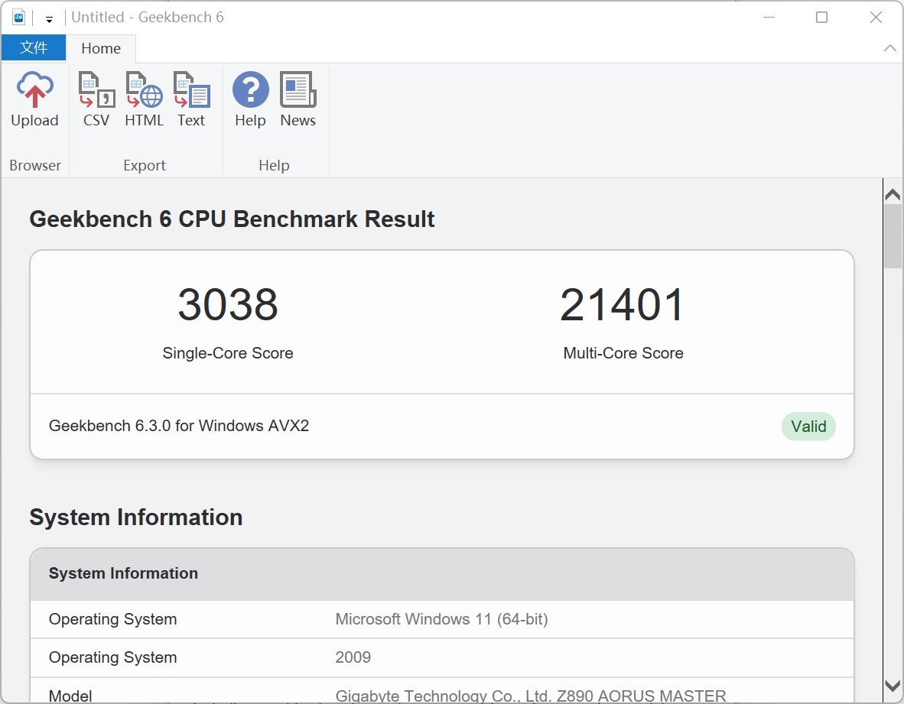Export results as HTML

tap(144, 100)
